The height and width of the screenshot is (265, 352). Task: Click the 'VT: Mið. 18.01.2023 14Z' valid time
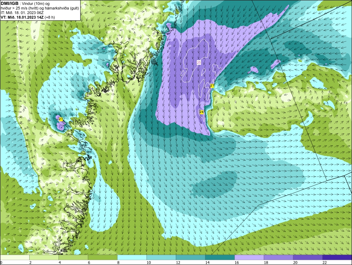22,17
